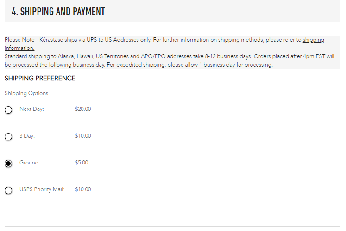Click the "Shipping Preference" heading
The height and width of the screenshot is (231, 346).
click(x=40, y=78)
